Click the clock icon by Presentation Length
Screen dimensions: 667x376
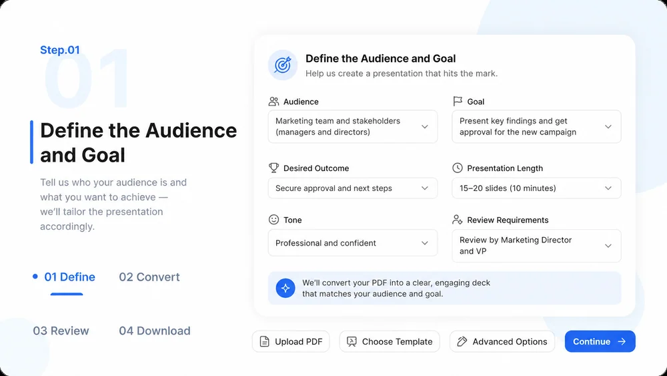(x=458, y=168)
